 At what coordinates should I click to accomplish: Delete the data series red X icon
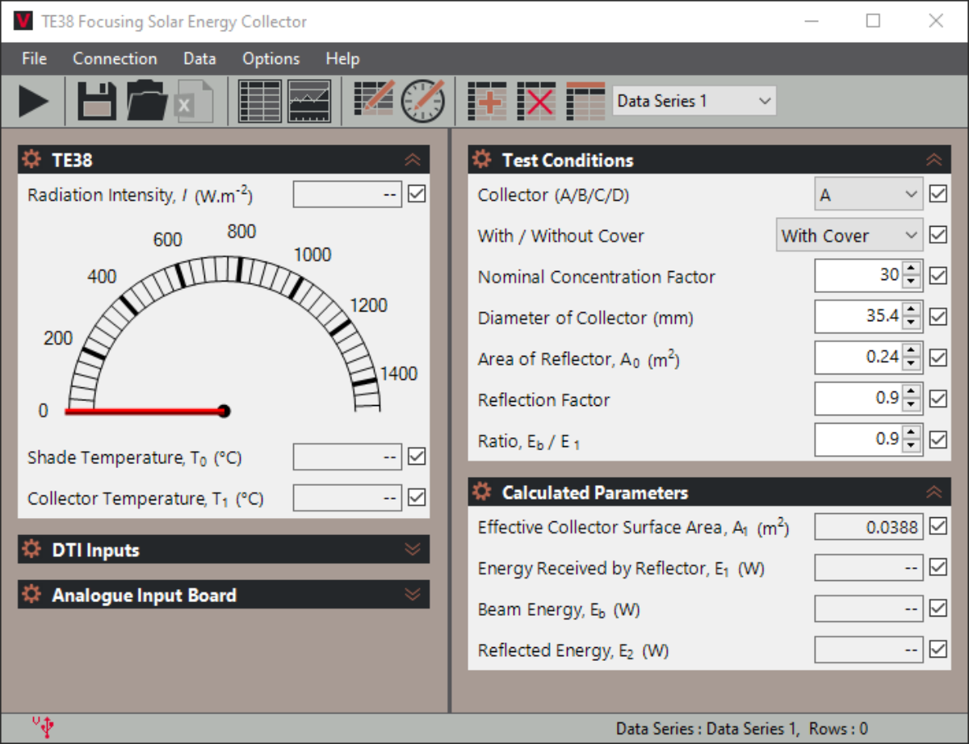[536, 102]
